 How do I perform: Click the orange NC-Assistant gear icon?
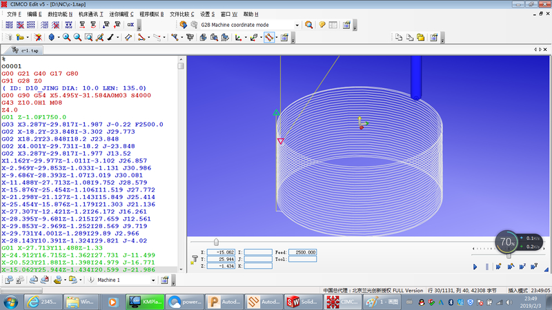click(183, 25)
